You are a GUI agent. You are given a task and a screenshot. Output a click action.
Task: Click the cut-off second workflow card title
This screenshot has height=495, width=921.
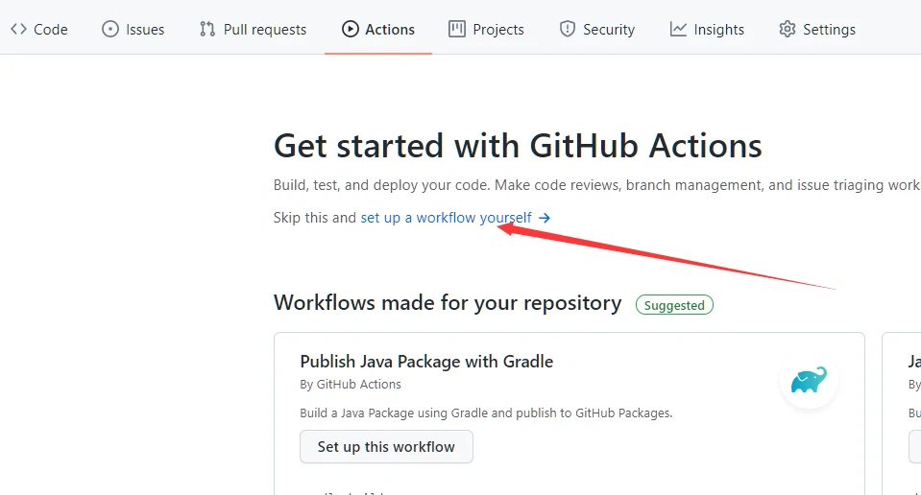[914, 362]
